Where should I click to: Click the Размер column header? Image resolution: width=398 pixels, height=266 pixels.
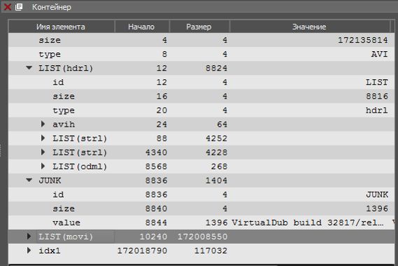[199, 27]
